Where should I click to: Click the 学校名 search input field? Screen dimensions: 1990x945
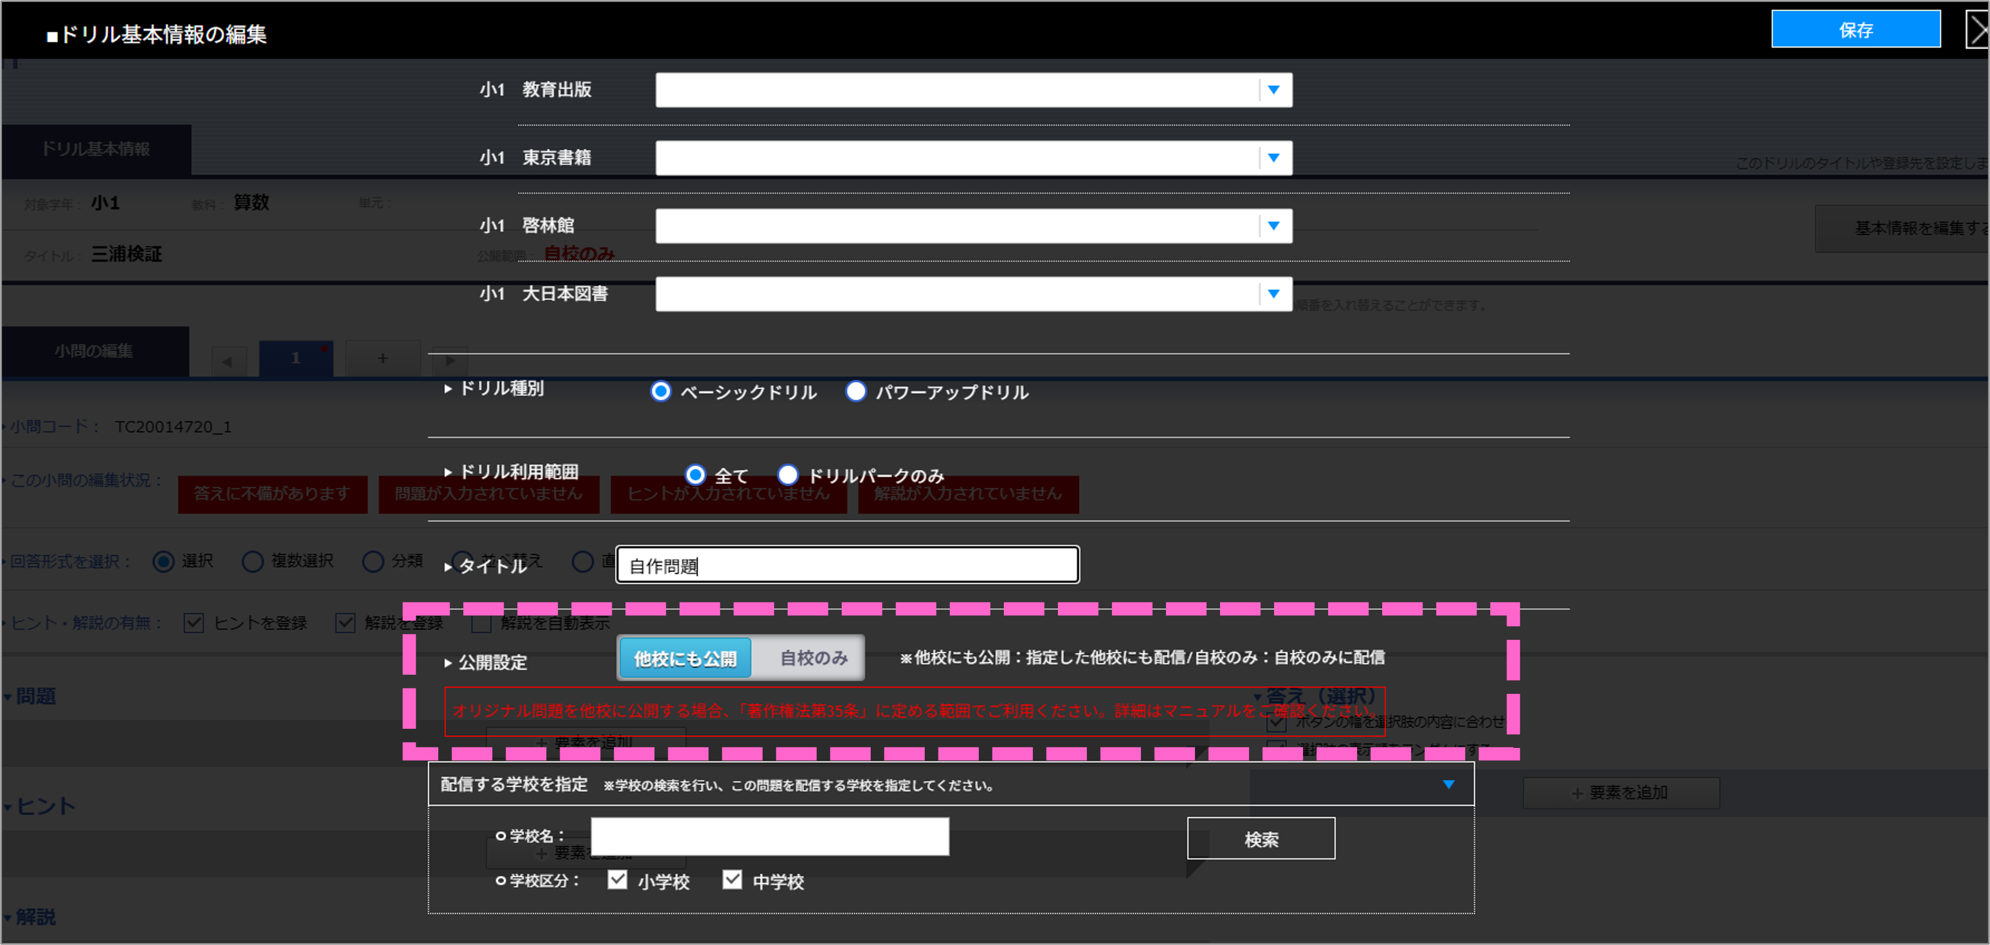(x=769, y=836)
